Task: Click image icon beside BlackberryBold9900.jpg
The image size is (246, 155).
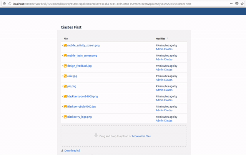Action: 65,107
